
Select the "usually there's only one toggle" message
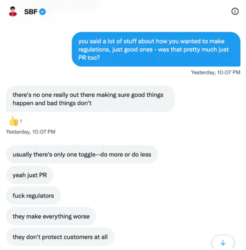[82, 155]
